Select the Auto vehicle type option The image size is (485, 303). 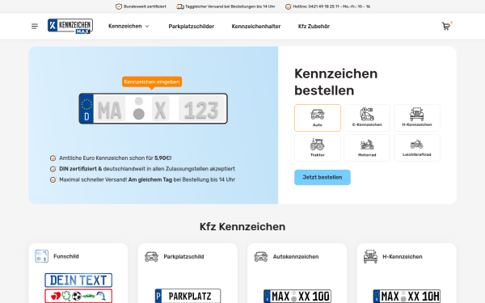318,118
